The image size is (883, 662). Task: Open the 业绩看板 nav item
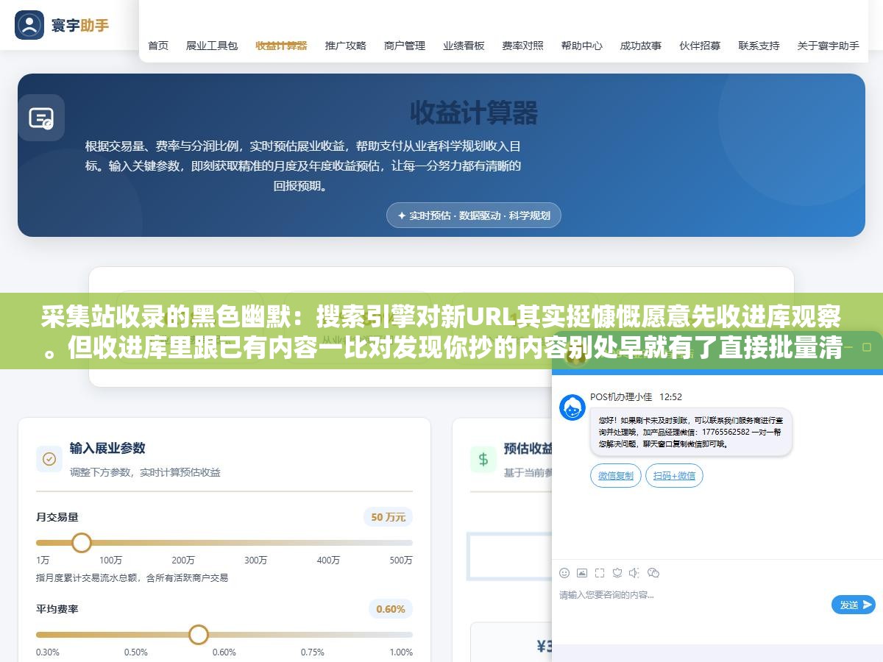[464, 46]
